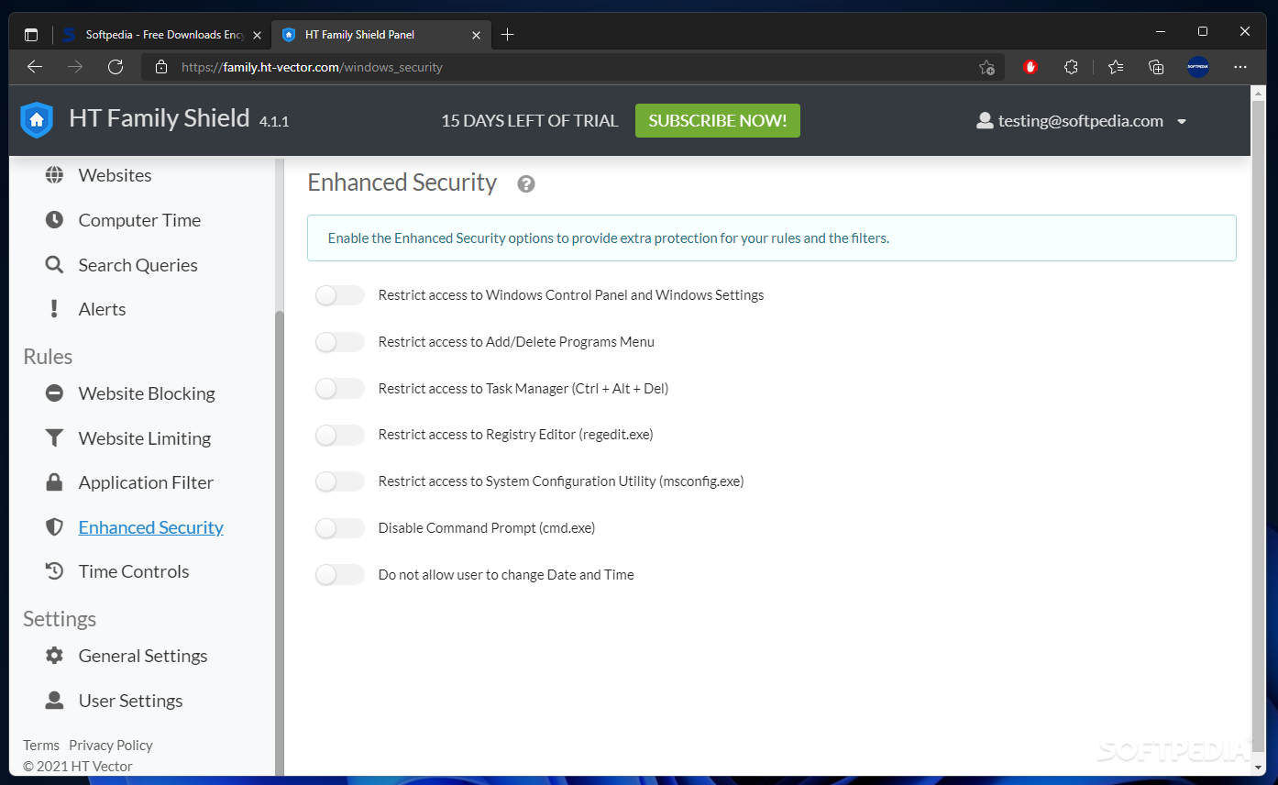Click the 15 DAYS LEFT OF TRIAL text
Viewport: 1278px width, 785px height.
530,121
